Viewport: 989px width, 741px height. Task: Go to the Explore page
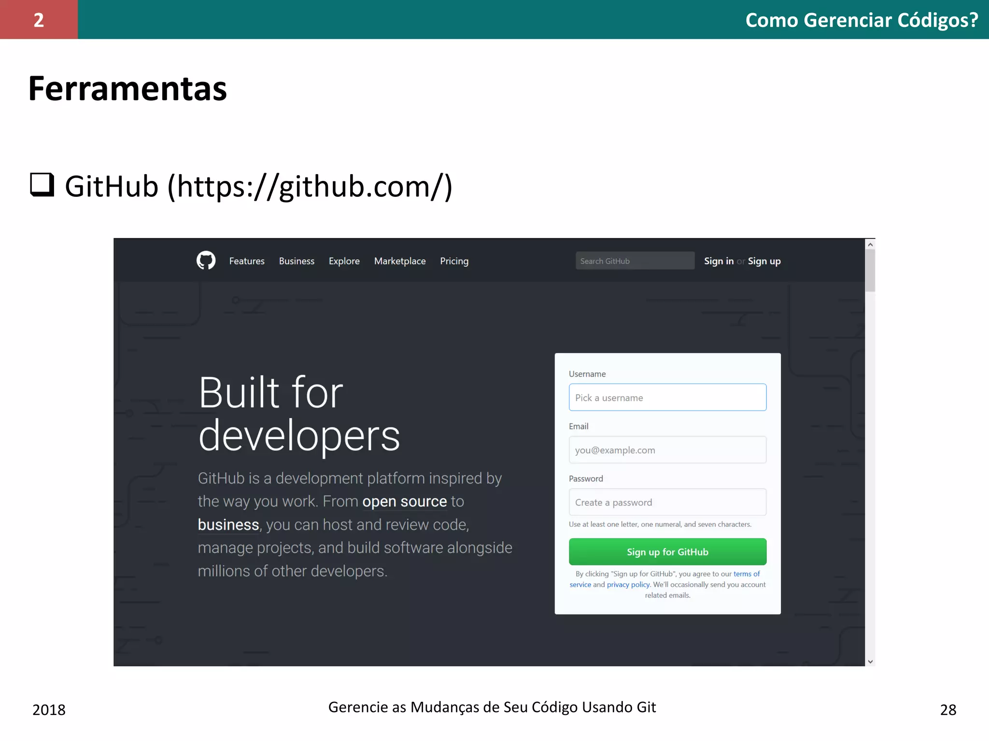point(344,261)
